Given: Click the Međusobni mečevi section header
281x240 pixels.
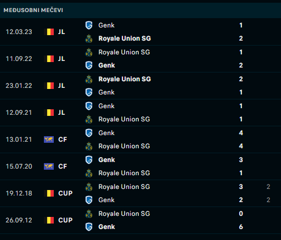Looking at the screenshot, I should coord(140,10).
